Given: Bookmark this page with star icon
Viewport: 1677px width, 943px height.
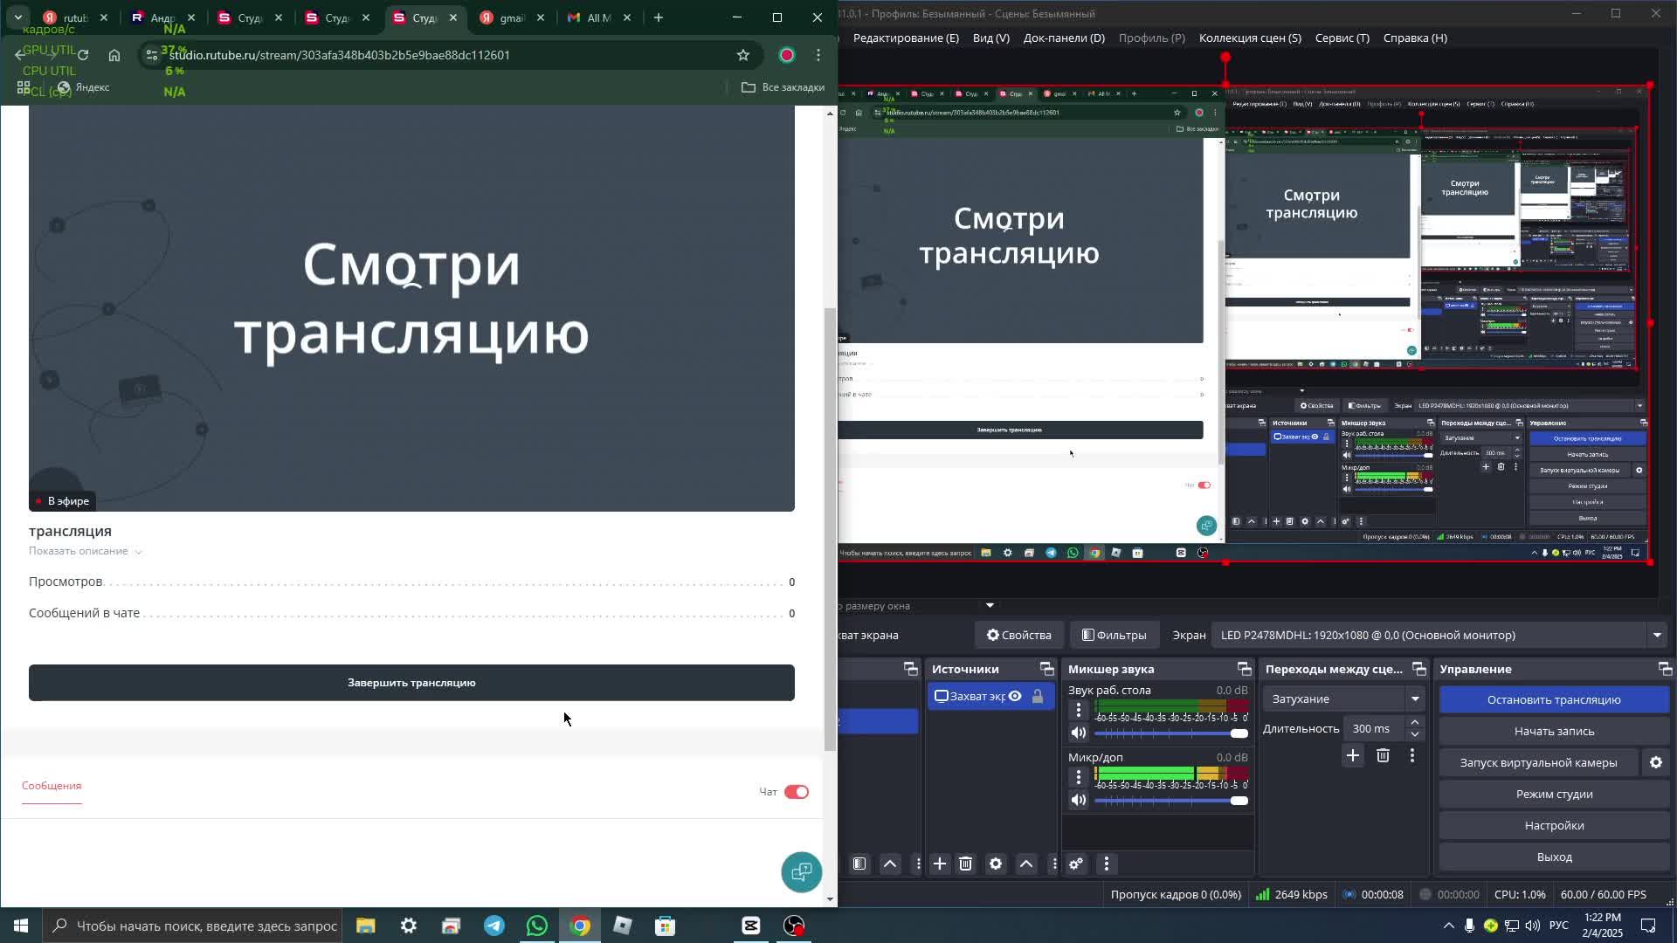Looking at the screenshot, I should [x=743, y=55].
